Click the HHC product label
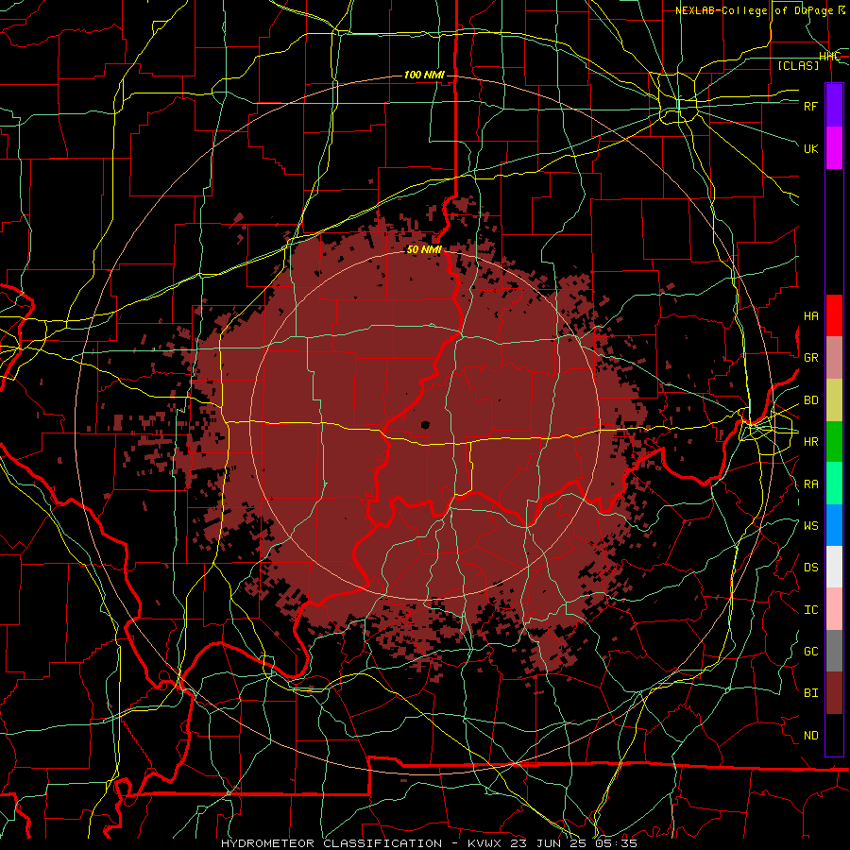The image size is (850, 850). pyautogui.click(x=829, y=57)
